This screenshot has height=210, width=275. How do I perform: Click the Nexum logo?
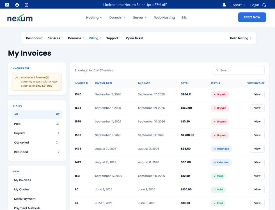pyautogui.click(x=20, y=18)
